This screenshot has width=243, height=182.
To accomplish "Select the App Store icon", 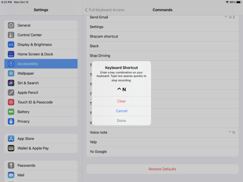I will [11, 139].
